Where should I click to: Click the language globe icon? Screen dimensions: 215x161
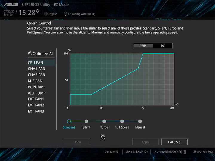tap(46, 14)
